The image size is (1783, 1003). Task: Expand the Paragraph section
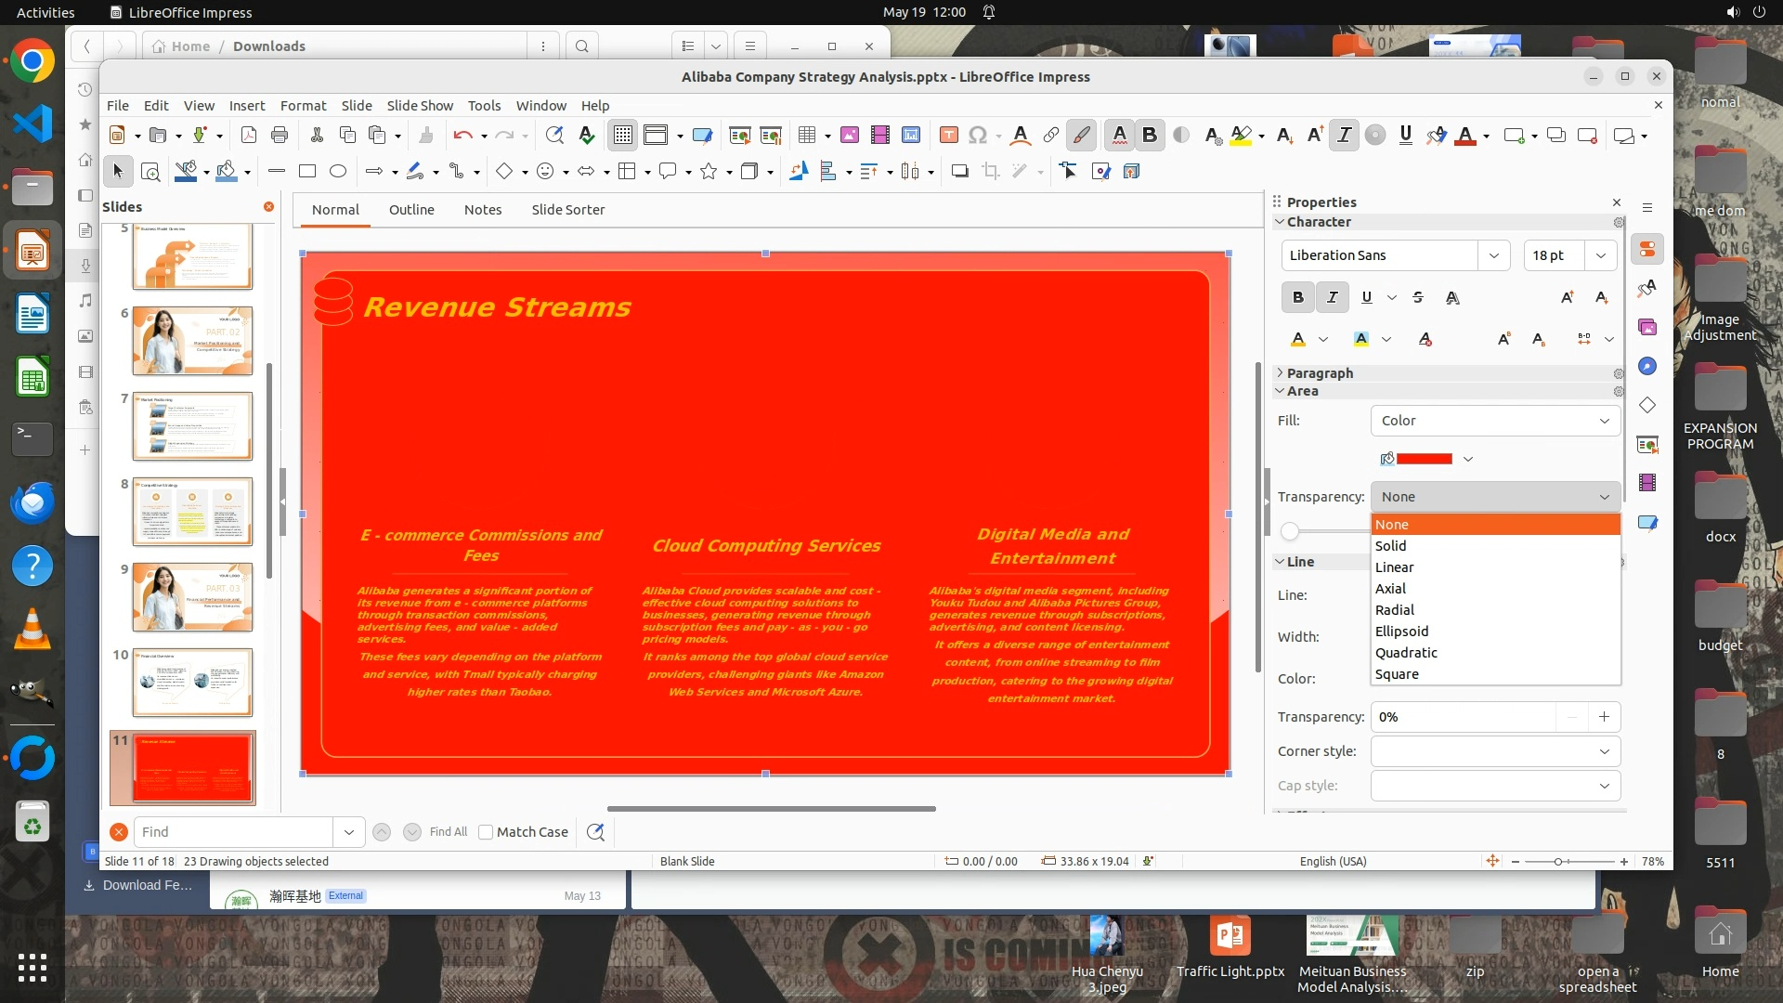point(1319,372)
